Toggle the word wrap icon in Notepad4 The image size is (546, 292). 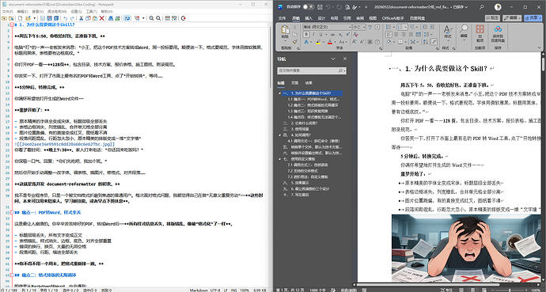127,18
